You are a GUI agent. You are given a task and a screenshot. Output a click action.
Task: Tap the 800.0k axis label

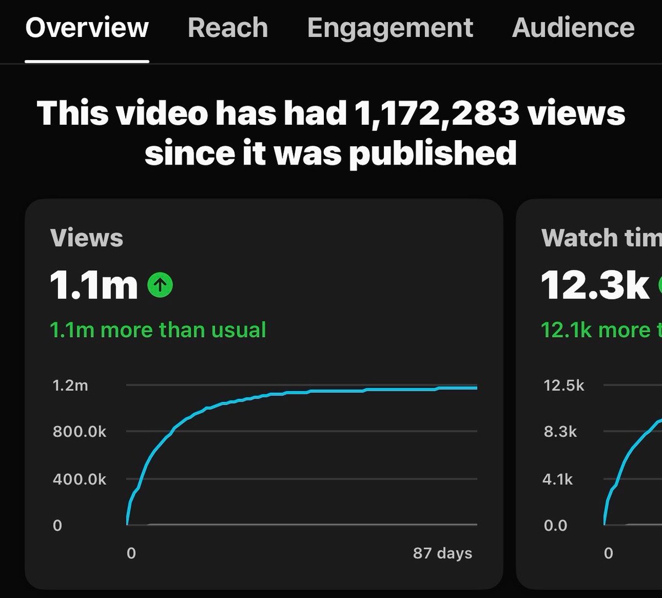tap(79, 431)
